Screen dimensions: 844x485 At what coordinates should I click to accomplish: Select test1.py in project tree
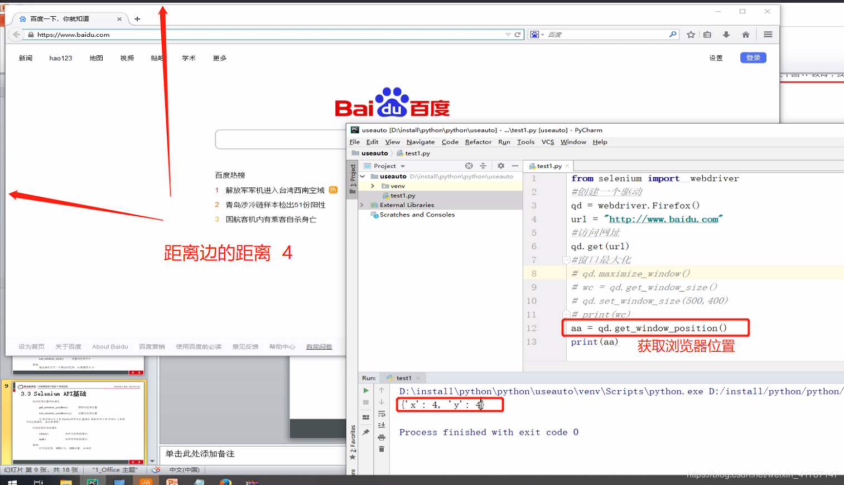402,196
